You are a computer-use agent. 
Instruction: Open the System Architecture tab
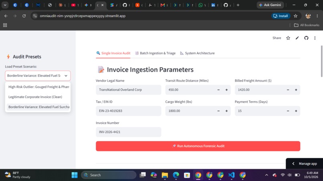click(x=197, y=53)
